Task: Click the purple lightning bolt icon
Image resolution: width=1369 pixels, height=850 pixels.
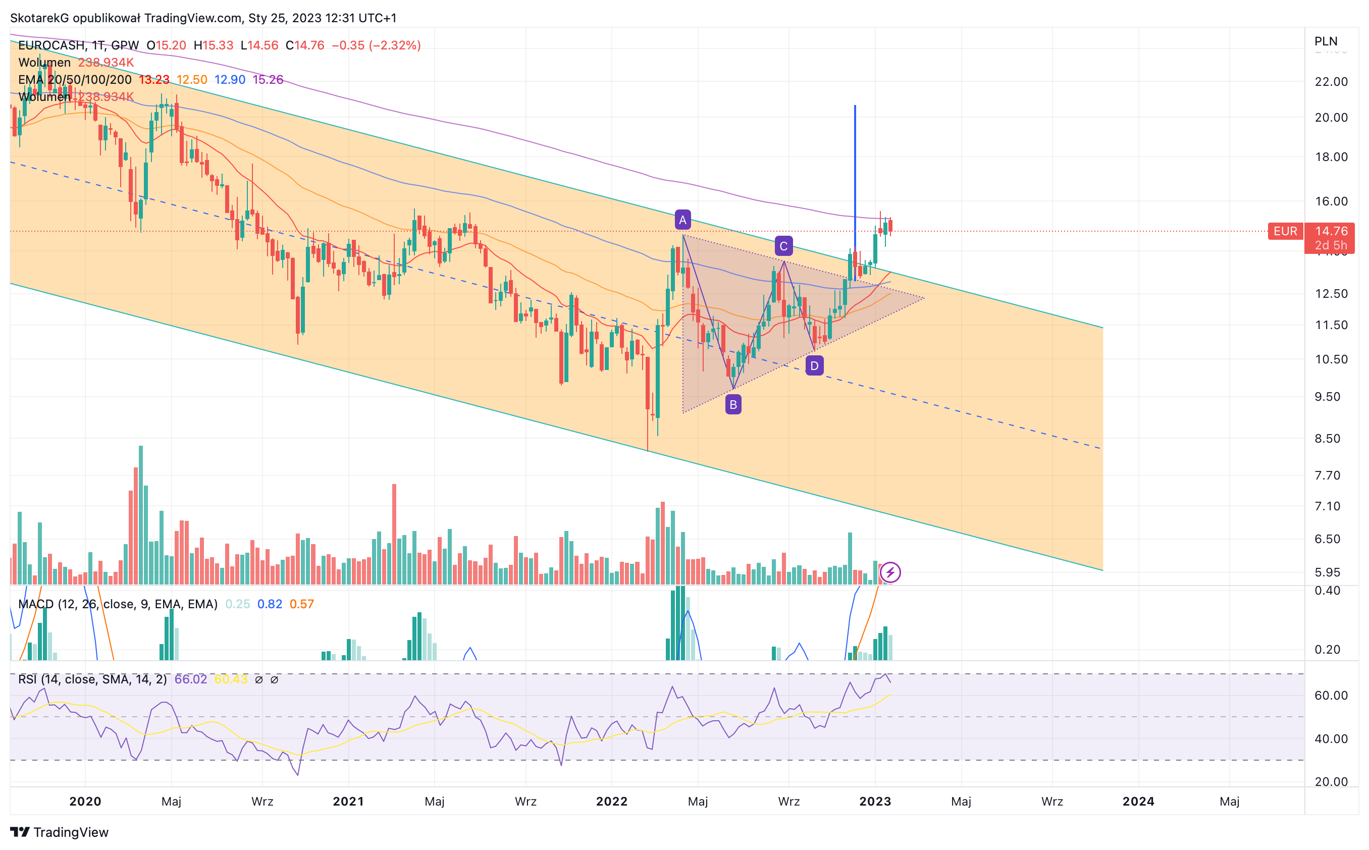Action: click(x=890, y=573)
